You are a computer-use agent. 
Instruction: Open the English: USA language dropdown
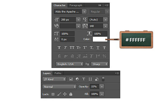[x=69, y=64]
